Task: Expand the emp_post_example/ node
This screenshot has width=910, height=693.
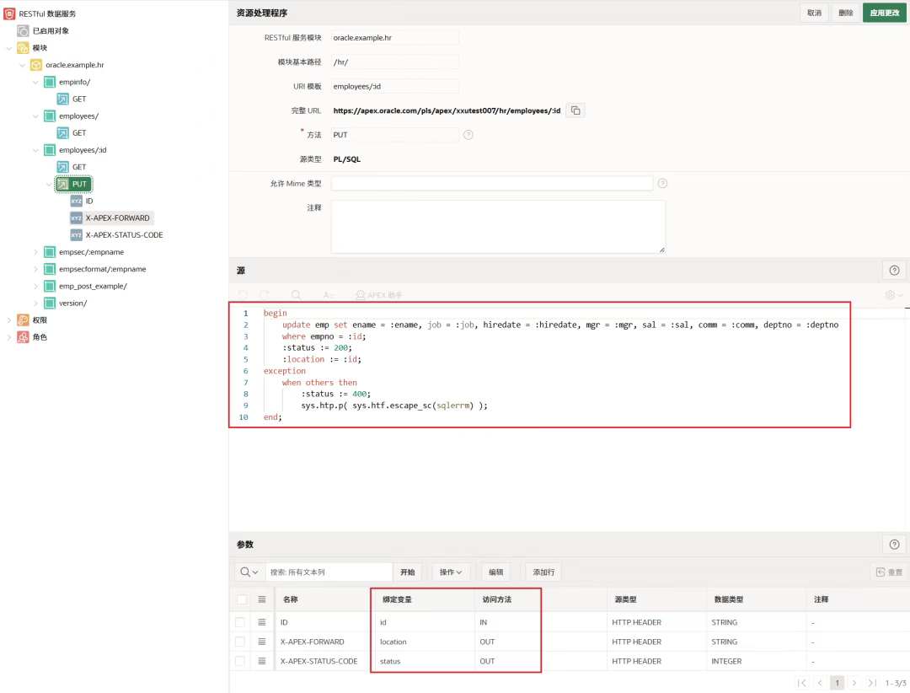Action: pos(35,286)
